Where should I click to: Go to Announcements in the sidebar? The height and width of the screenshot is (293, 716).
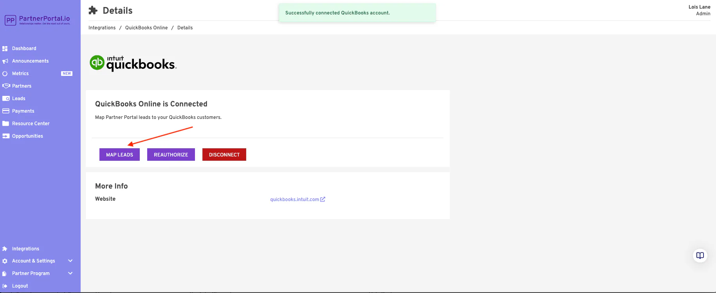pyautogui.click(x=30, y=61)
